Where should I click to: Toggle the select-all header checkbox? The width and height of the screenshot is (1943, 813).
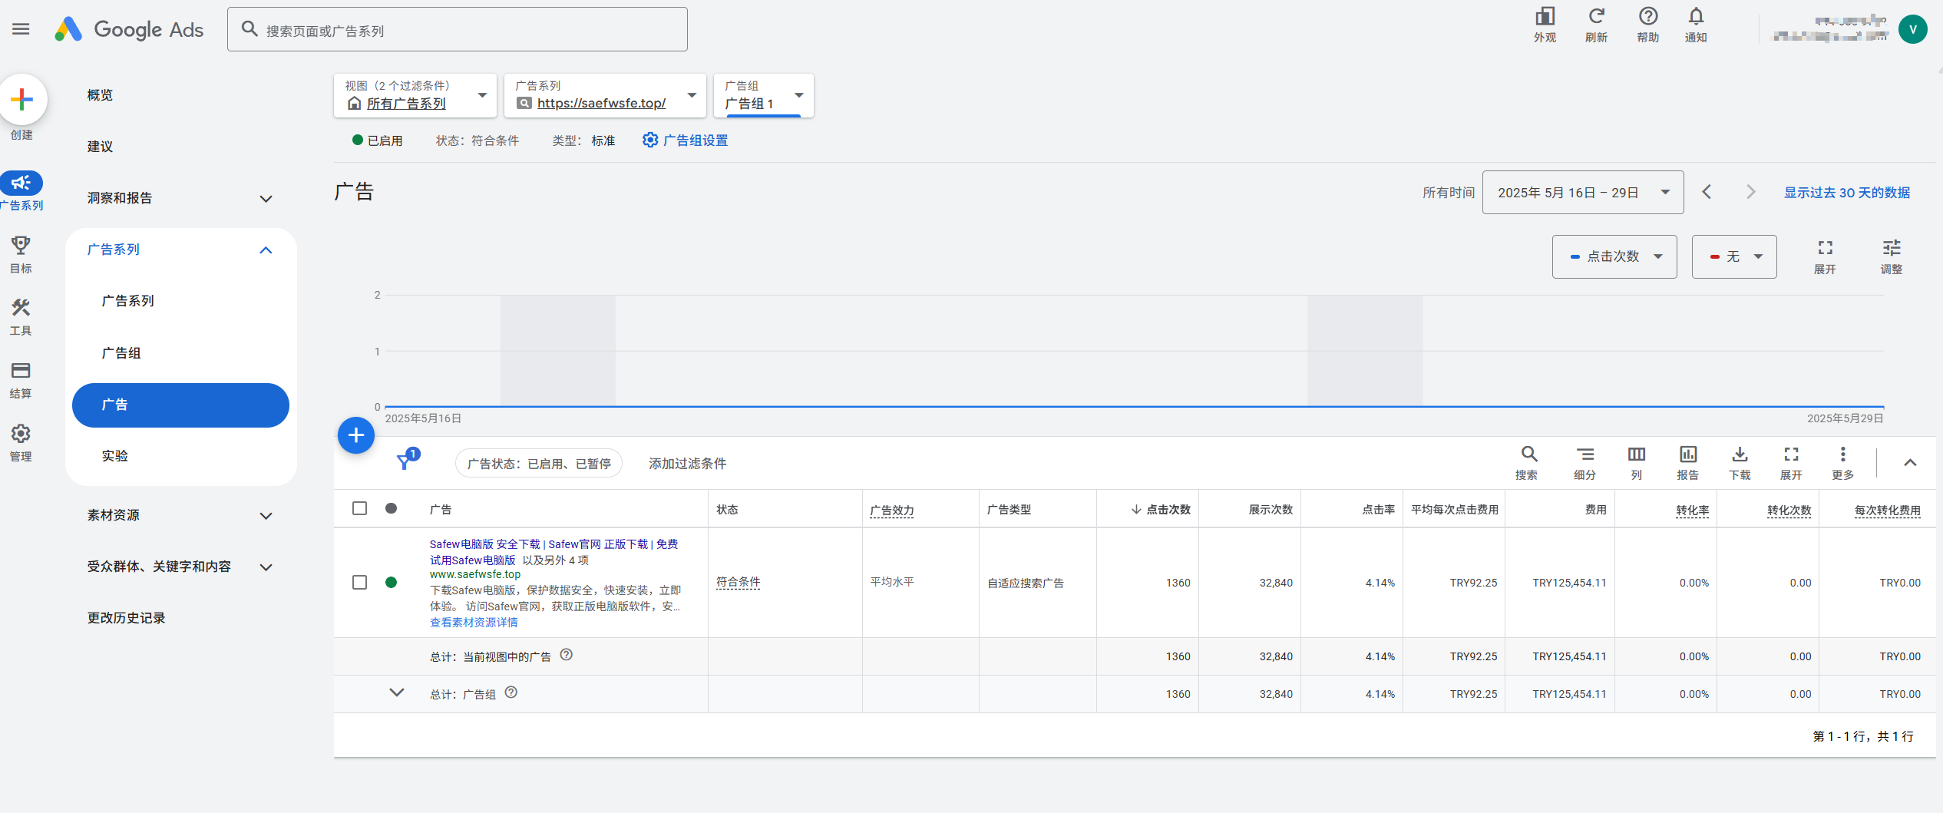coord(359,508)
